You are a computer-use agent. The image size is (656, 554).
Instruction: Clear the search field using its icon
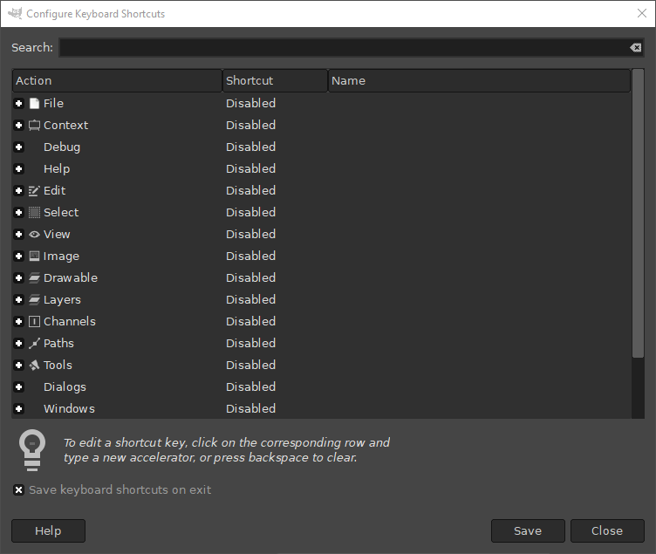(635, 48)
